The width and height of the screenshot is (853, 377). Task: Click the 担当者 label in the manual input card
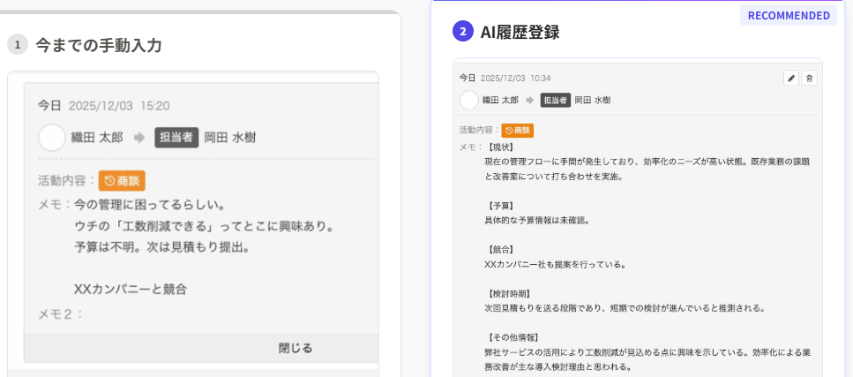pyautogui.click(x=175, y=138)
